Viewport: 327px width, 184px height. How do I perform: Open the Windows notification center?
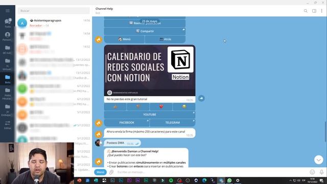[321, 180]
